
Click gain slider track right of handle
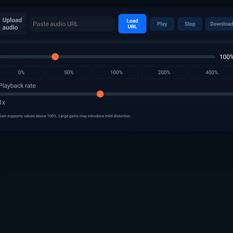coord(137,57)
